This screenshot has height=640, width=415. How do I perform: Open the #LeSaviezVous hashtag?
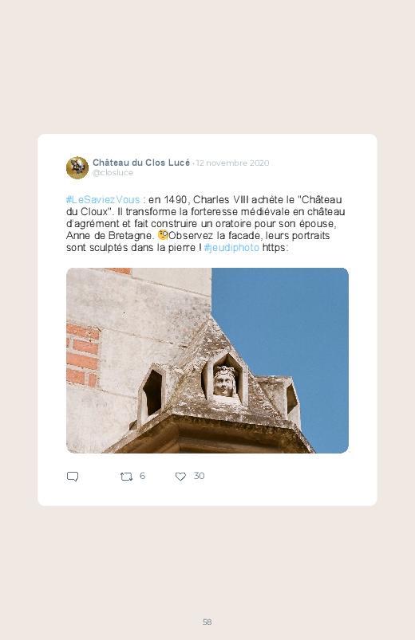click(x=103, y=199)
